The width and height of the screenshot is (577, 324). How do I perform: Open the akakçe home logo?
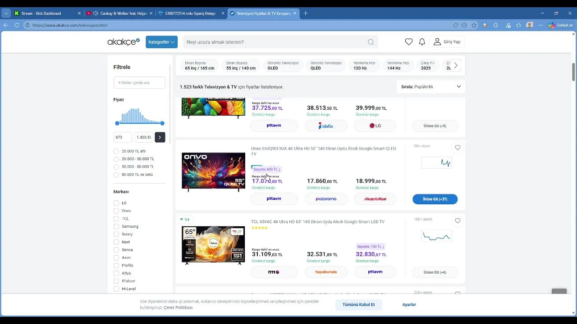tap(124, 42)
